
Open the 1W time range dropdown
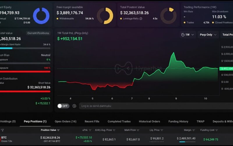188,35
